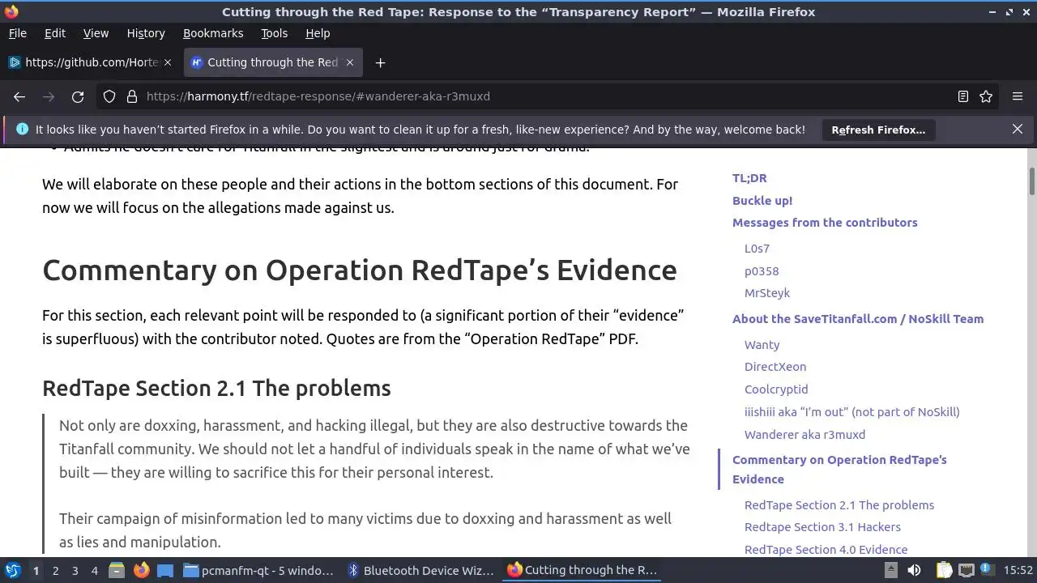1037x583 pixels.
Task: Open the LXQt application menu launcher
Action: pos(13,570)
